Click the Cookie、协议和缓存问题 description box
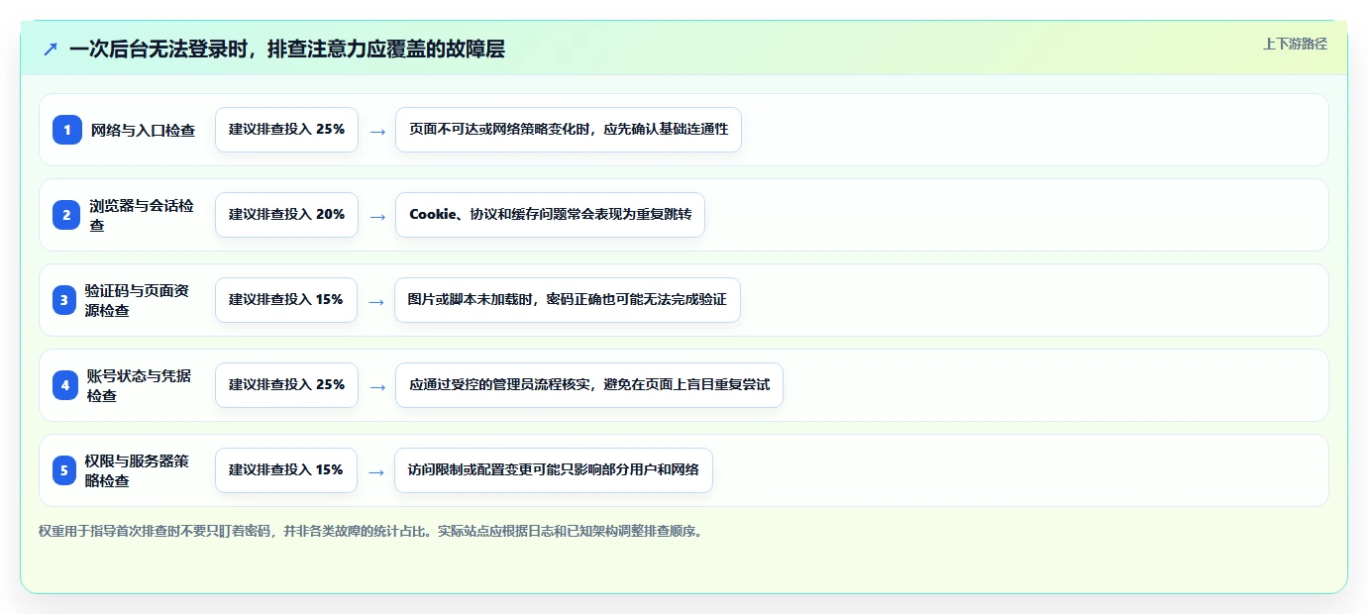This screenshot has height=614, width=1368. coord(550,215)
